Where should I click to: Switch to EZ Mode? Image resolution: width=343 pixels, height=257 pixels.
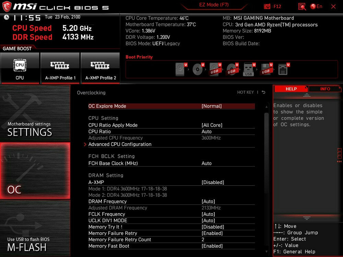point(214,5)
